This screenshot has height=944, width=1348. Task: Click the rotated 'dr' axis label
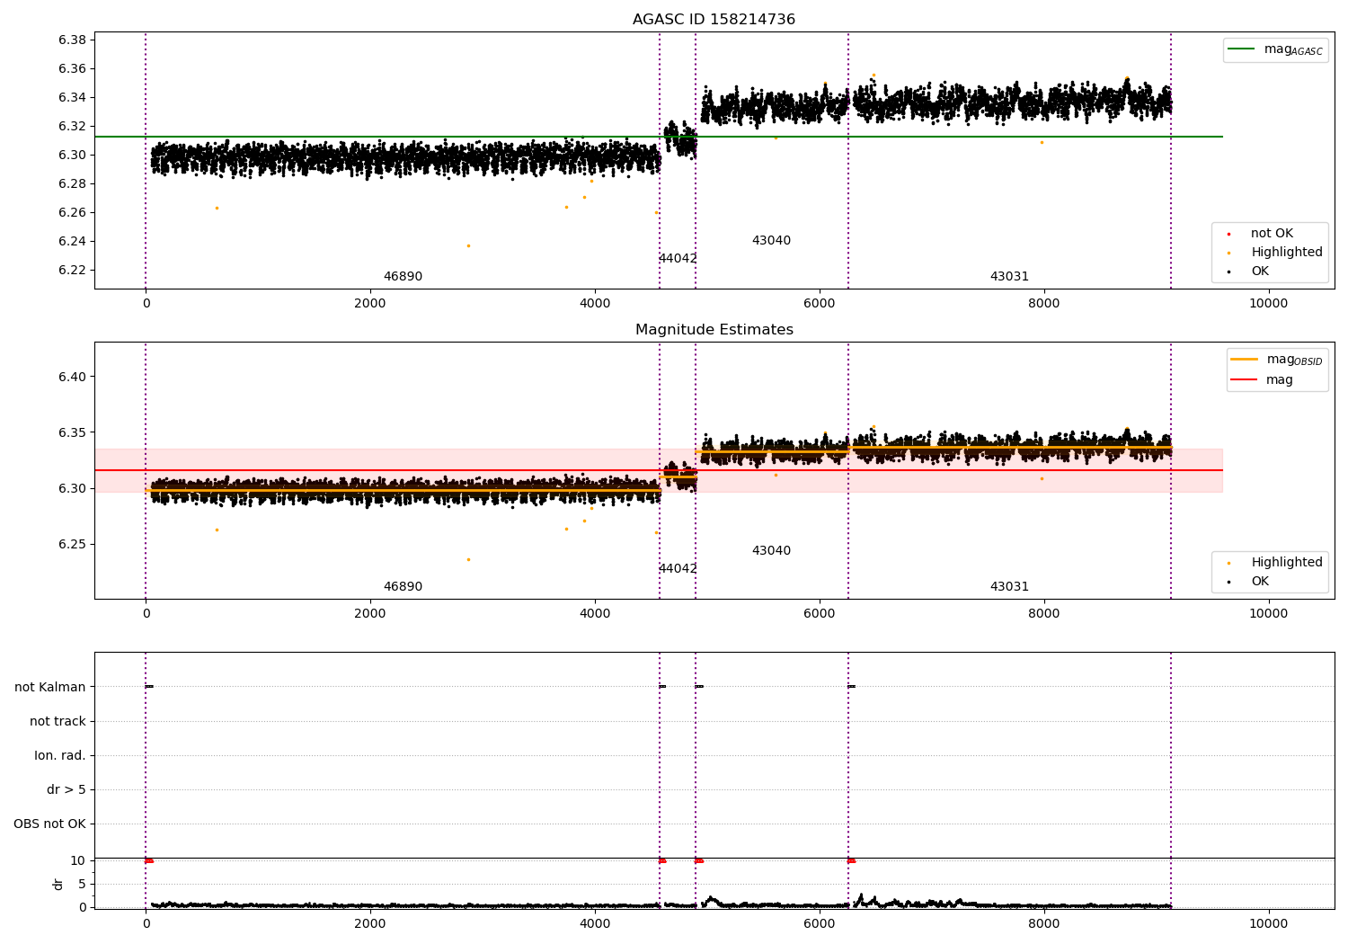tap(58, 885)
